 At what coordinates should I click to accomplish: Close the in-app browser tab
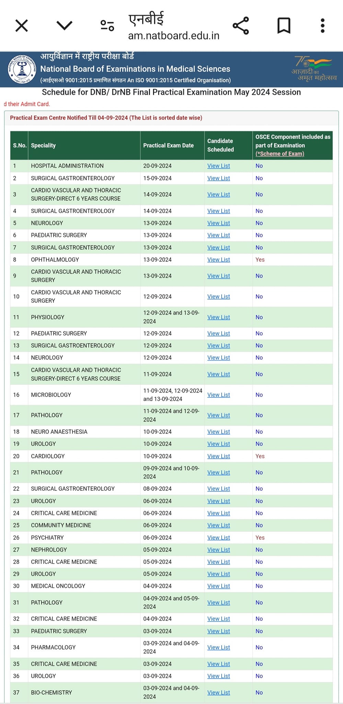22,26
